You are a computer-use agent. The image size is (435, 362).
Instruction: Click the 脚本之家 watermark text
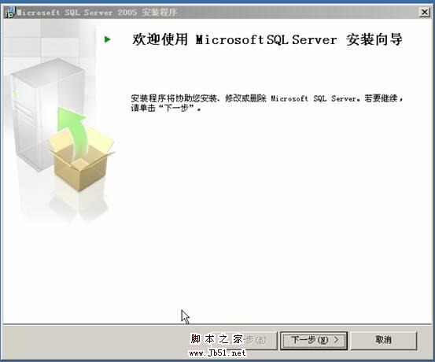(216, 339)
